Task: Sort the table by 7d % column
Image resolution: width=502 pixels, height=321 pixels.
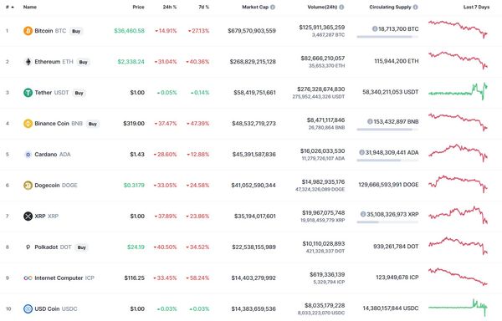Action: 203,7
